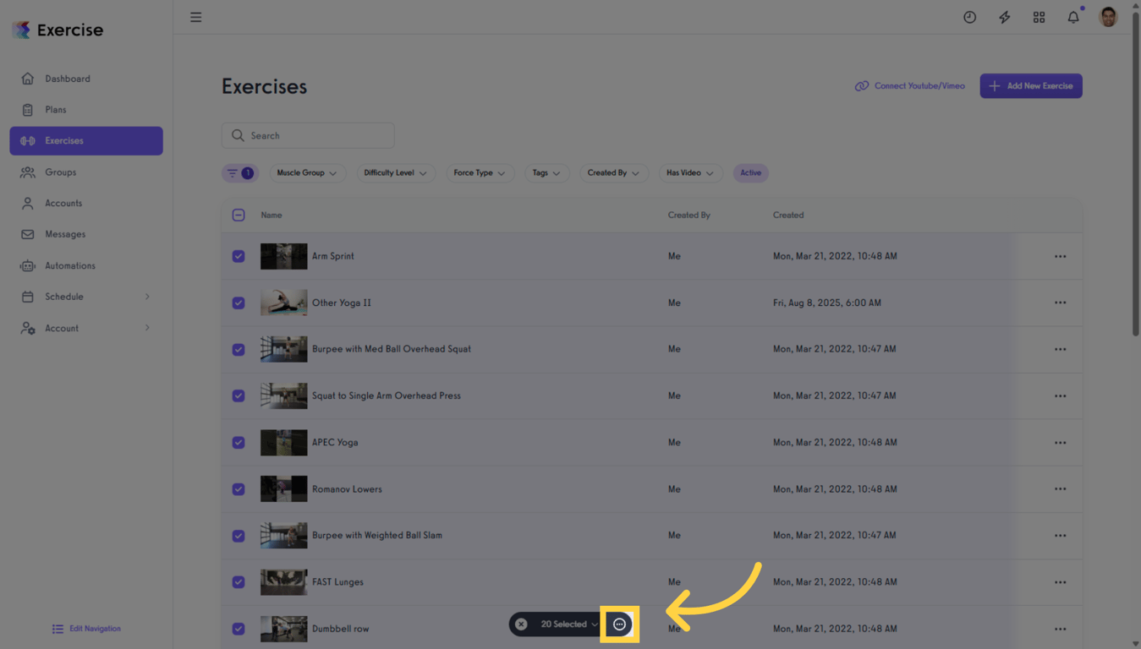Open options for Burpee with Weighted Ball Slam
This screenshot has height=649, width=1141.
[1060, 535]
